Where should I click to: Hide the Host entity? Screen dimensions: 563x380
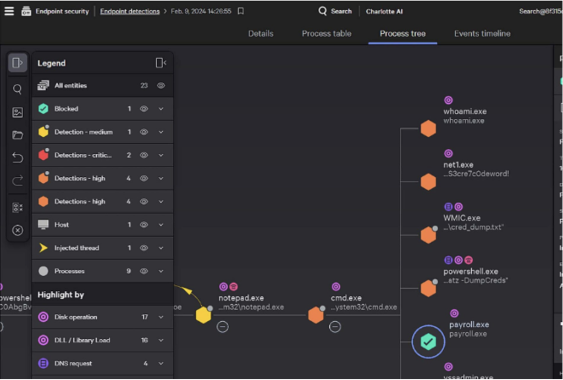[143, 225]
